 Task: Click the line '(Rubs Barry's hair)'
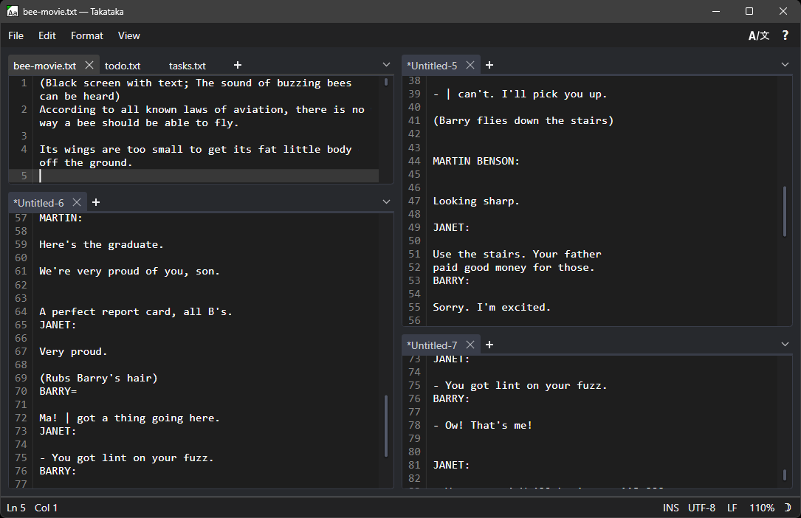coord(98,378)
